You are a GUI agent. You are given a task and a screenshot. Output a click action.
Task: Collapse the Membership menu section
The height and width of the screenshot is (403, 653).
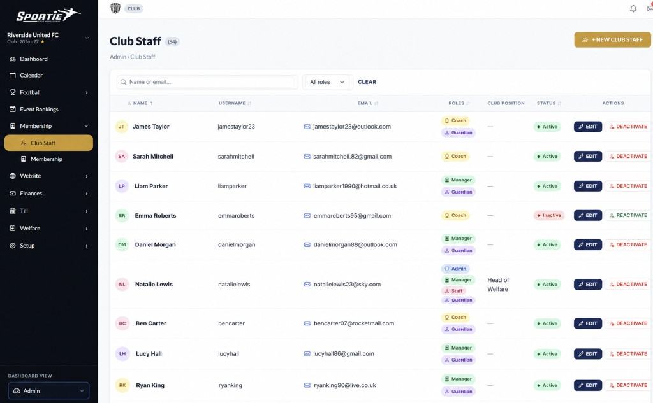[86, 126]
